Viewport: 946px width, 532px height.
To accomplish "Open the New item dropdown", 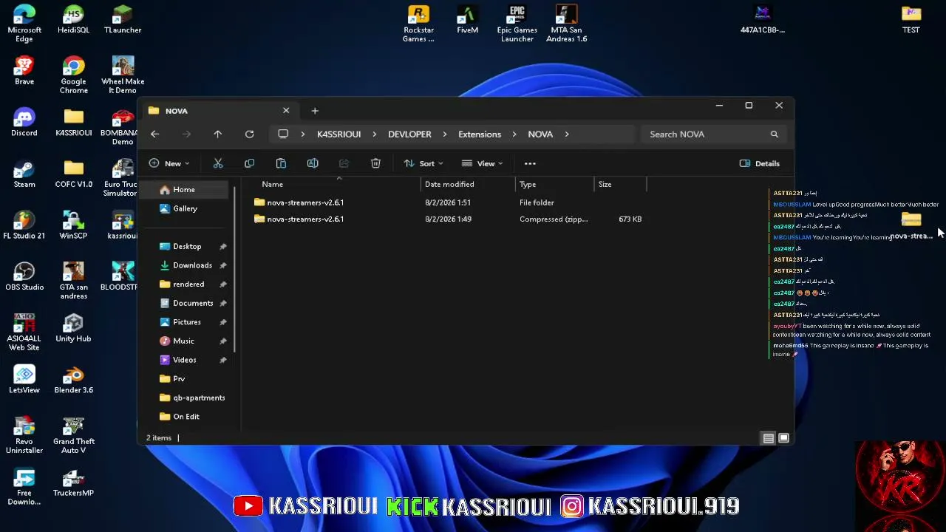I will [x=169, y=163].
